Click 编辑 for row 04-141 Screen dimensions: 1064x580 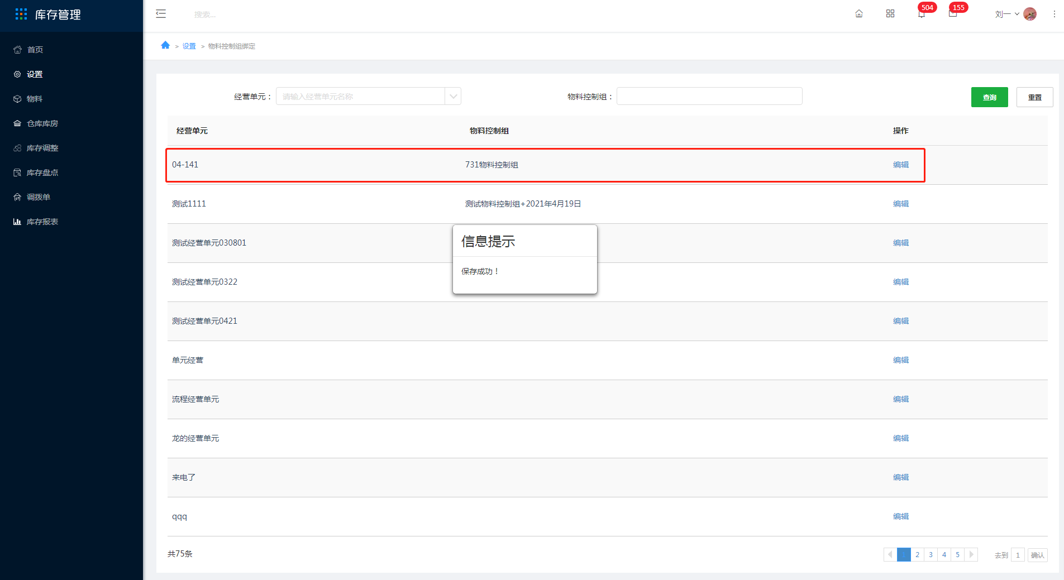(901, 165)
